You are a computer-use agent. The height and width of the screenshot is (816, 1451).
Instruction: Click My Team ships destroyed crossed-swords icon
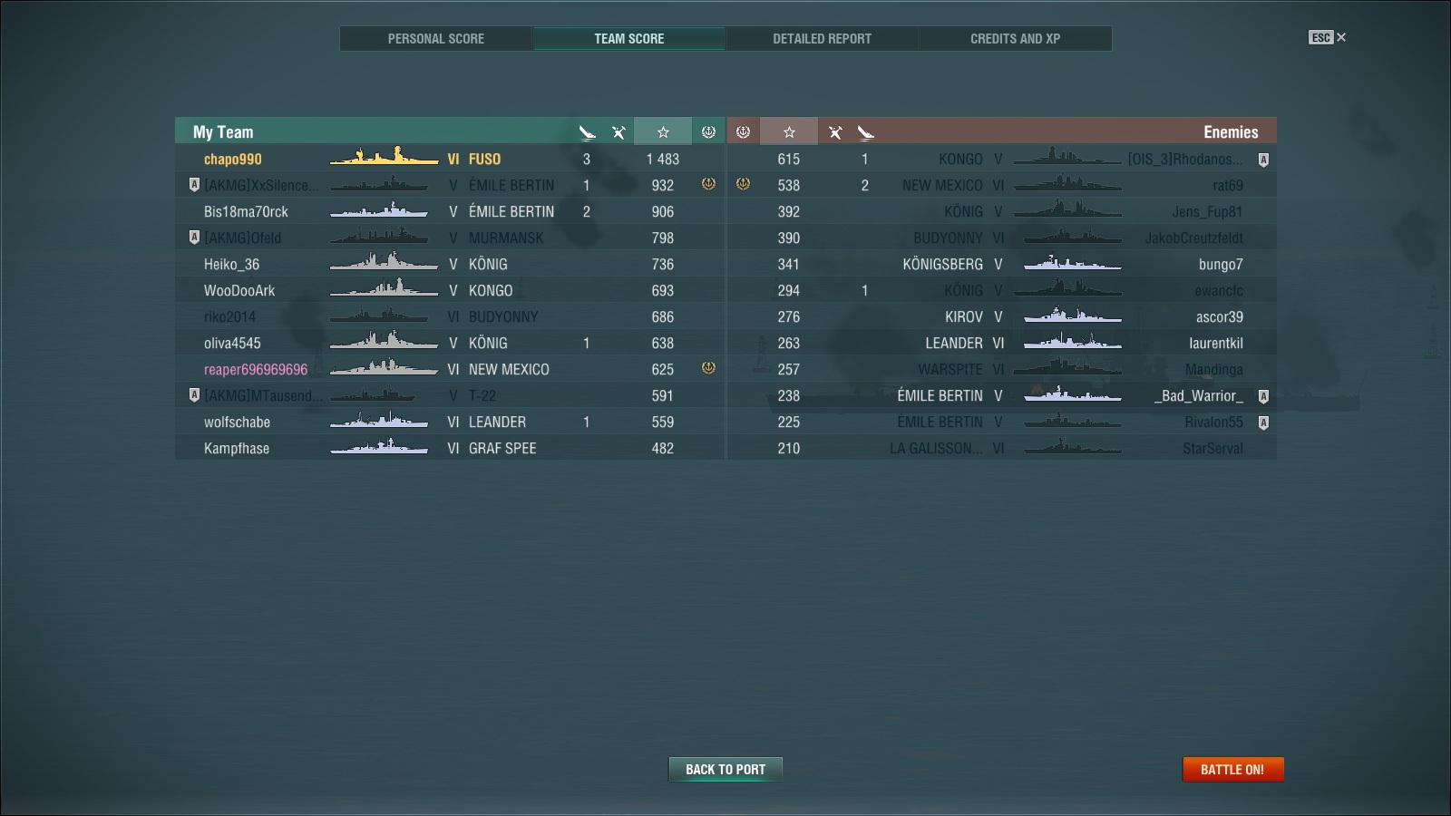point(618,132)
